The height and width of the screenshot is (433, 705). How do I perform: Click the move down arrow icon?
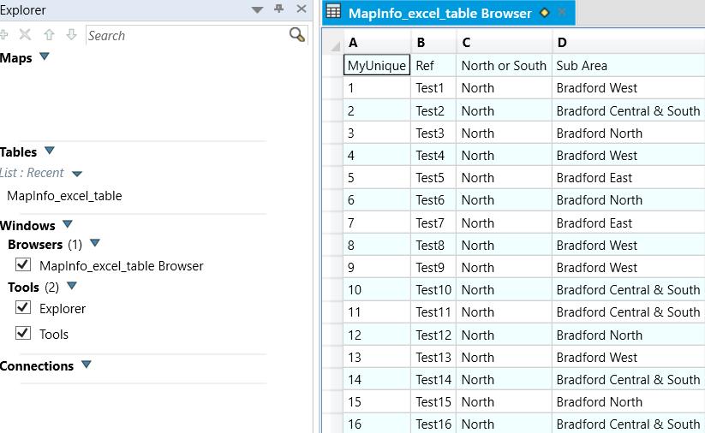click(x=72, y=35)
